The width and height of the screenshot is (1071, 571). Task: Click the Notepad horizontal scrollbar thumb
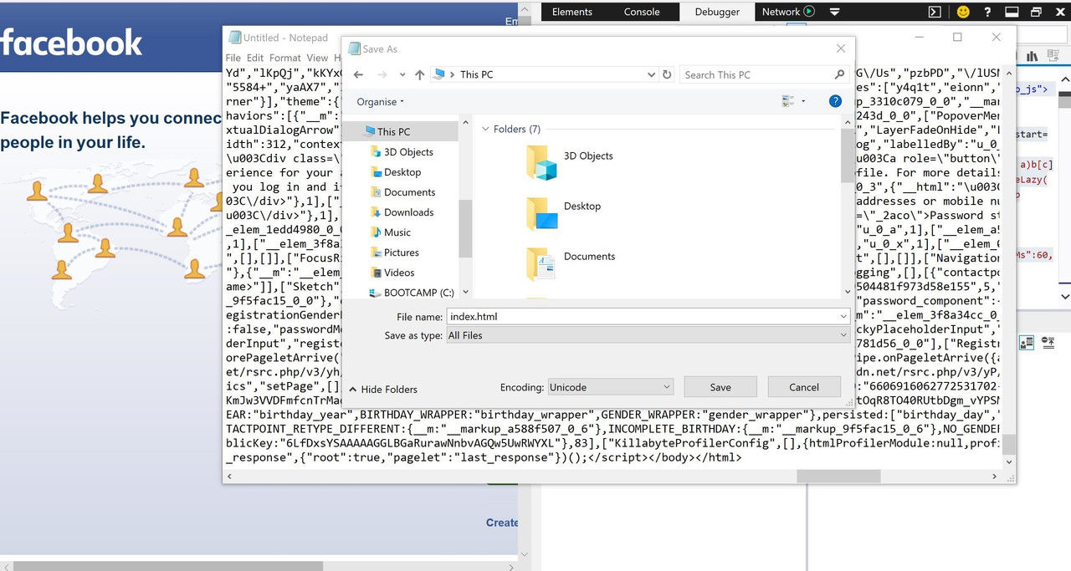[x=838, y=476]
